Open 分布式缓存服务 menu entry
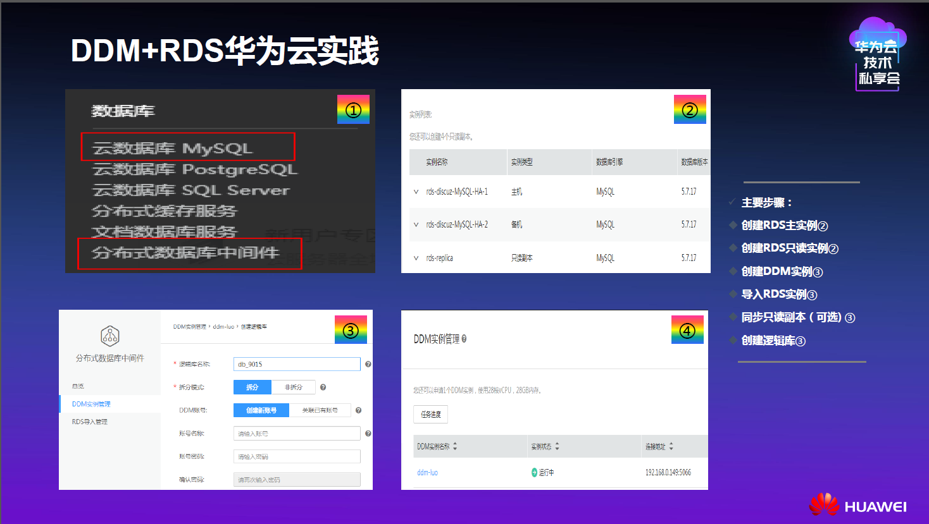 click(164, 211)
